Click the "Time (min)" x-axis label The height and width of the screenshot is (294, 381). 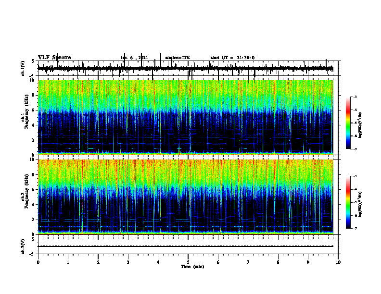tap(192, 267)
